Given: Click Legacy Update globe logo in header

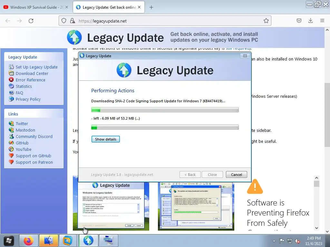Looking at the screenshot, I should (x=74, y=37).
